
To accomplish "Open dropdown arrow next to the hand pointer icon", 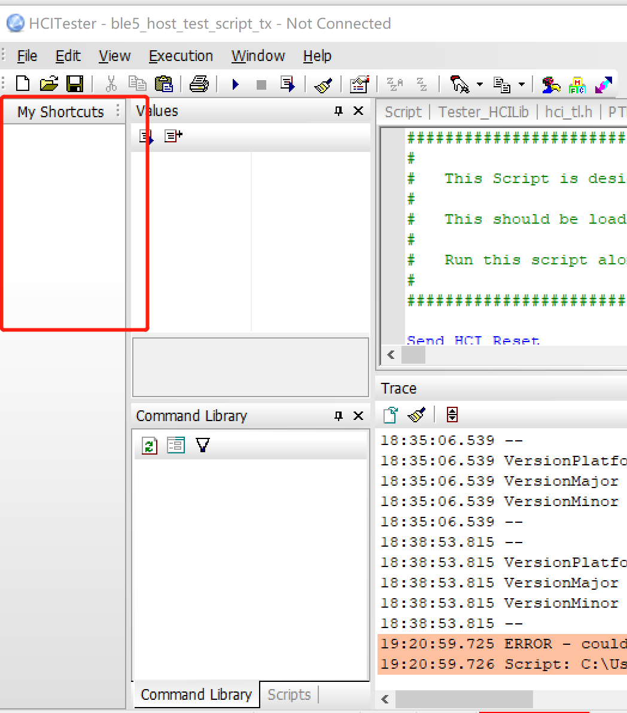I will point(480,84).
